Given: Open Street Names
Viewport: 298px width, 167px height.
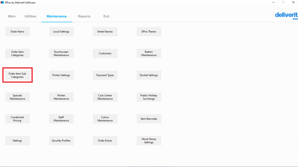Looking at the screenshot, I should pyautogui.click(x=105, y=32).
